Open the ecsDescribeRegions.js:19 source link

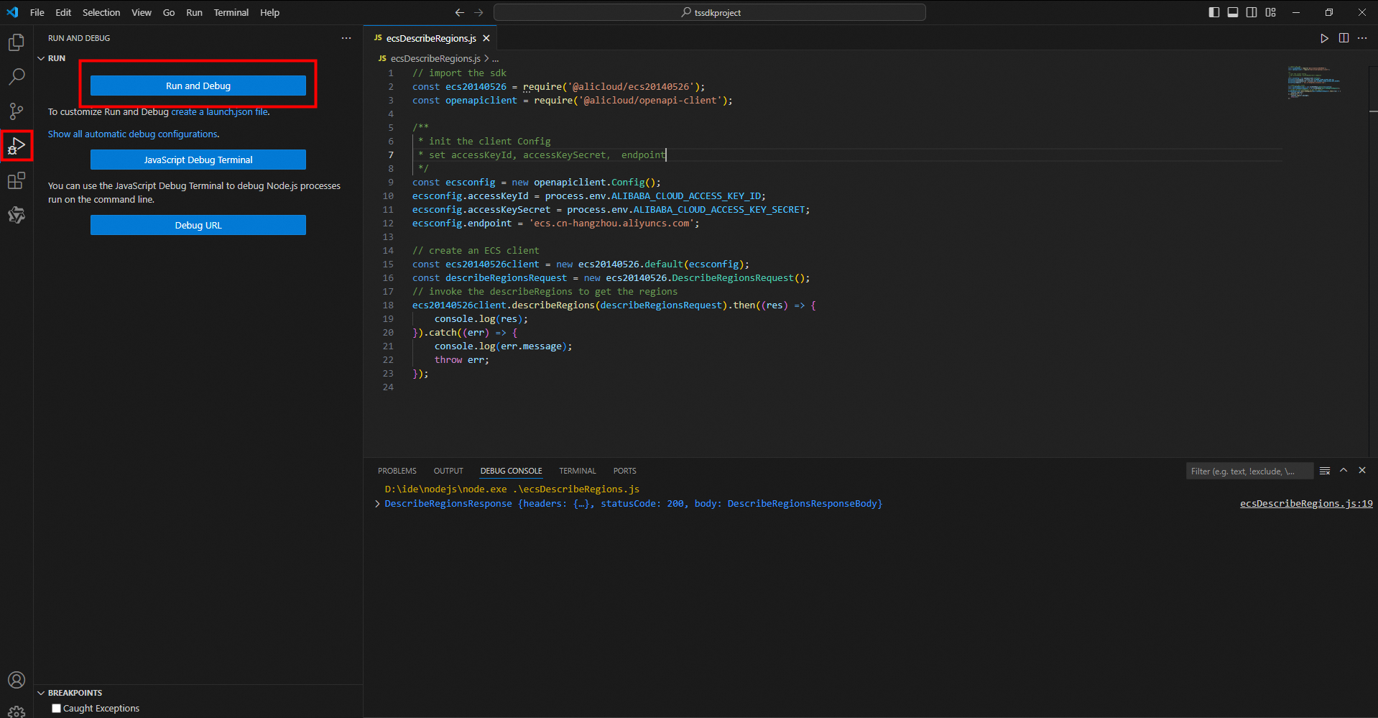1306,504
